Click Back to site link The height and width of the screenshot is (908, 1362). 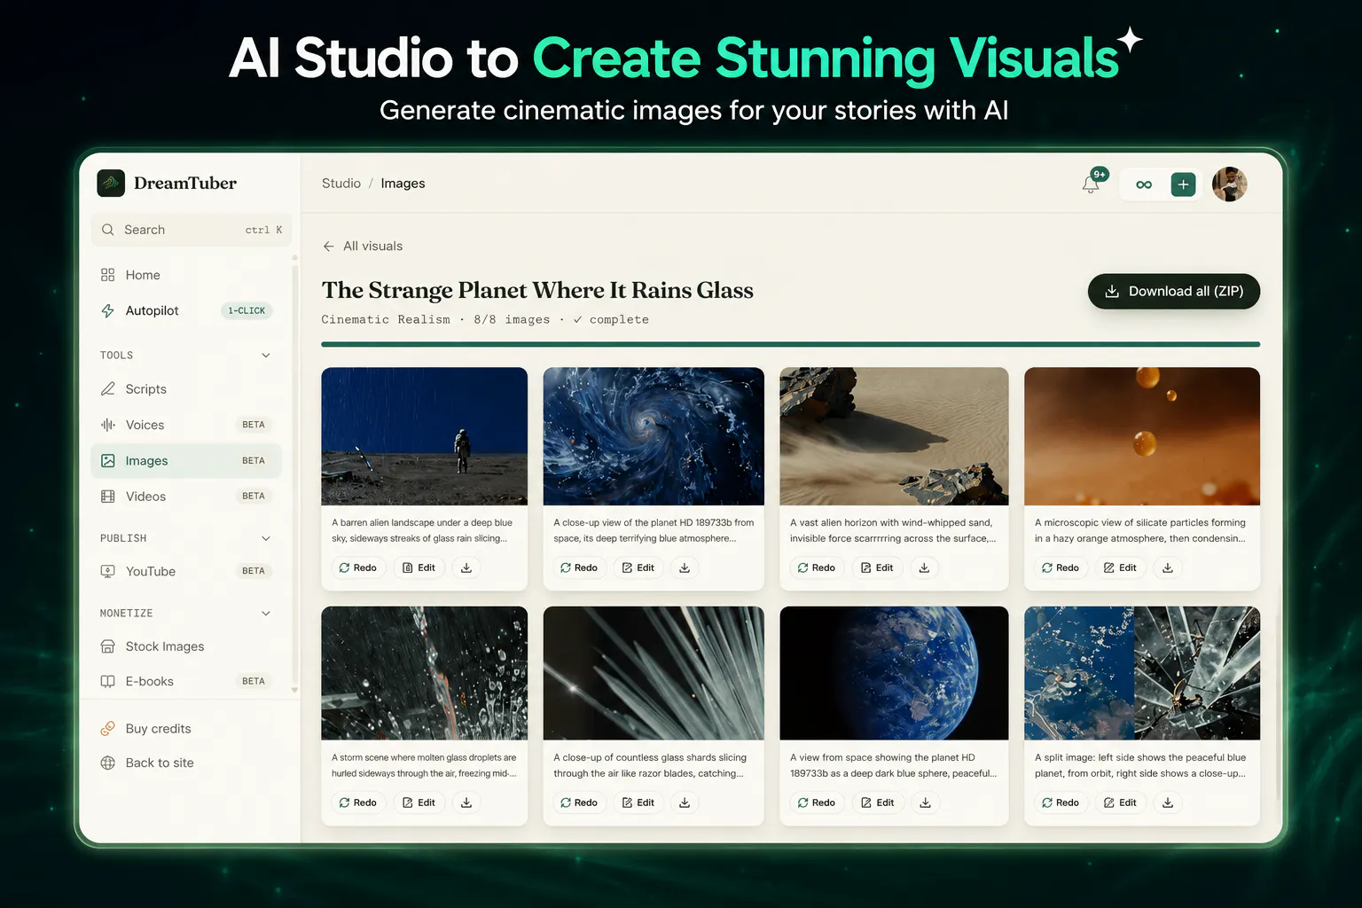(x=147, y=763)
